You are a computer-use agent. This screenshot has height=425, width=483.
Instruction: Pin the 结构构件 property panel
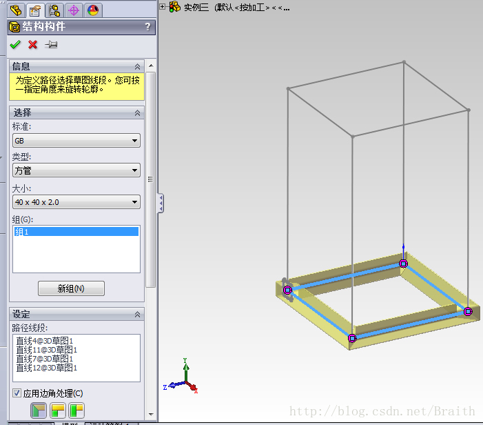click(x=51, y=45)
